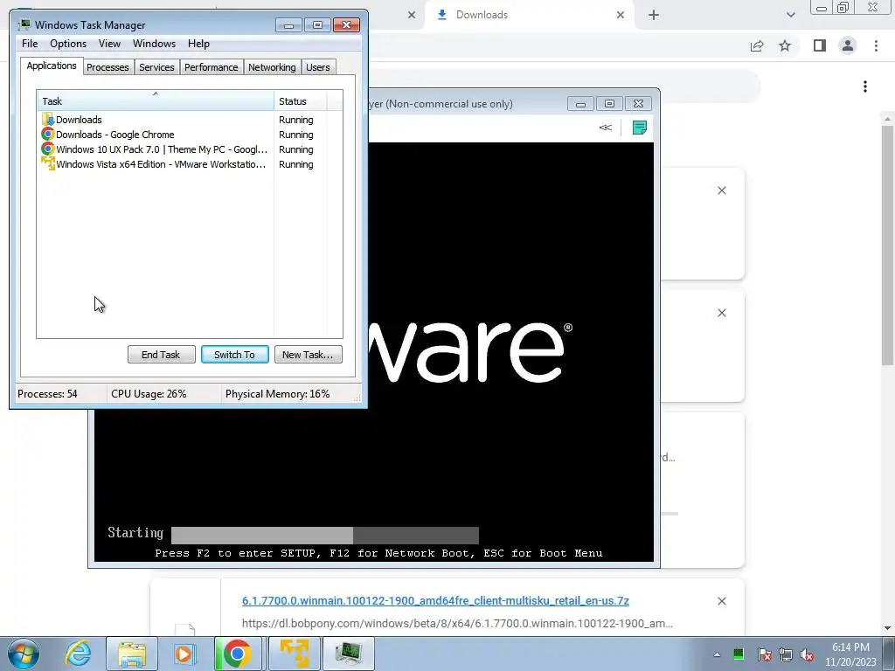Switch to the Networking tab
The height and width of the screenshot is (671, 895).
coord(272,67)
